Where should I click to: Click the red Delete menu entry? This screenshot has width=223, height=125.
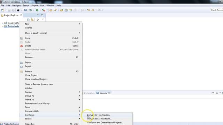(x=51, y=46)
